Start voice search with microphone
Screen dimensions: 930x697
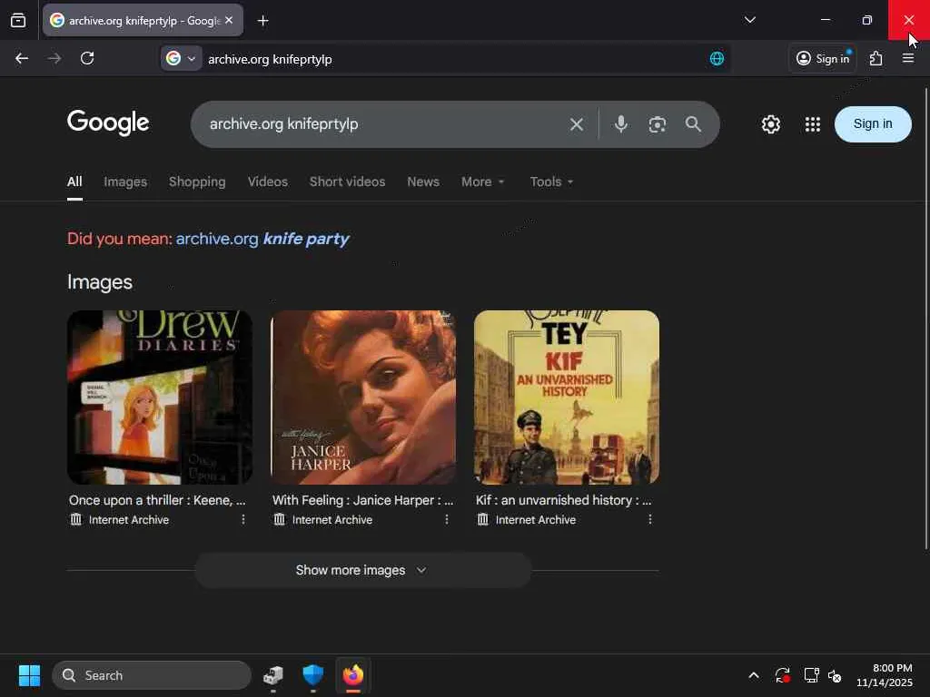(620, 123)
